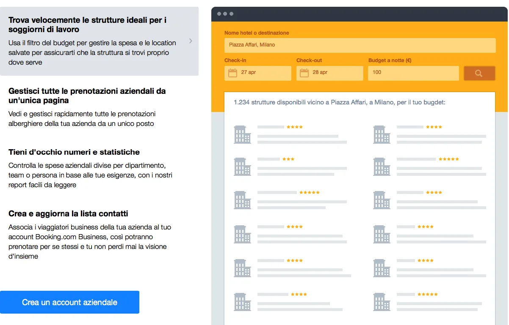The width and height of the screenshot is (509, 325).
Task: Click the Check-in date field '27 apr'
Action: click(258, 73)
